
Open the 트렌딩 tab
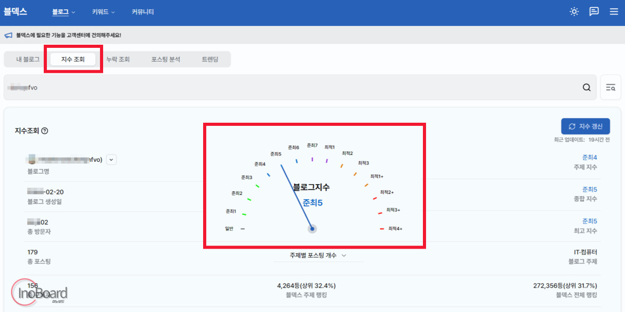point(210,59)
